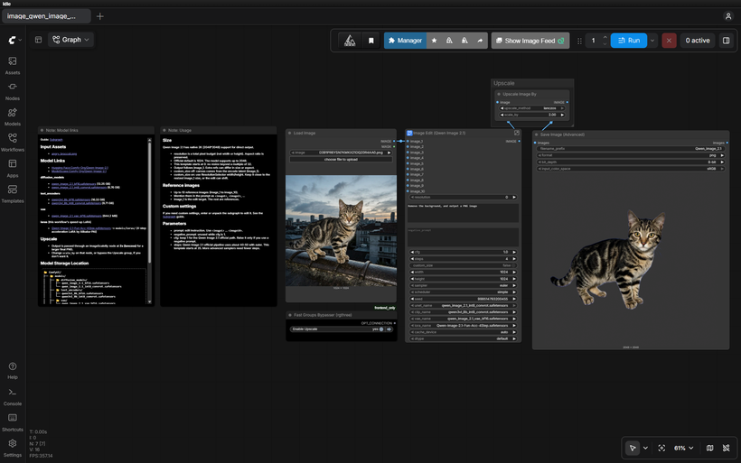Open the Graph view dropdown
Screen dimensions: 741x463
(x=70, y=40)
